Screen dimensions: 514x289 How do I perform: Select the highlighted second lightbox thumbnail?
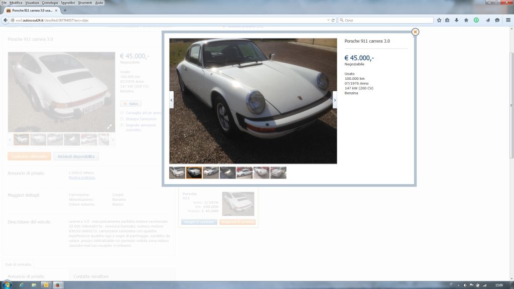pyautogui.click(x=194, y=173)
